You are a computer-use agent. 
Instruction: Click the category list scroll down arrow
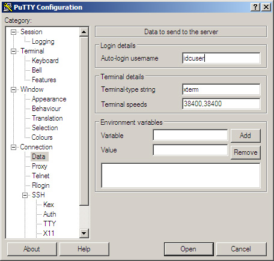84,233
